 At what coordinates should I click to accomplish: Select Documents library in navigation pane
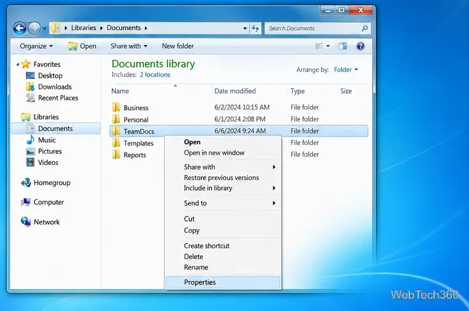pyautogui.click(x=56, y=128)
